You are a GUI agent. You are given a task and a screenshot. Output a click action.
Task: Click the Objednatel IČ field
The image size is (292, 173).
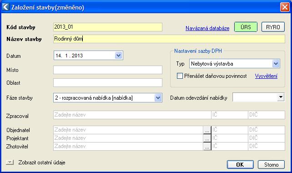point(230,130)
